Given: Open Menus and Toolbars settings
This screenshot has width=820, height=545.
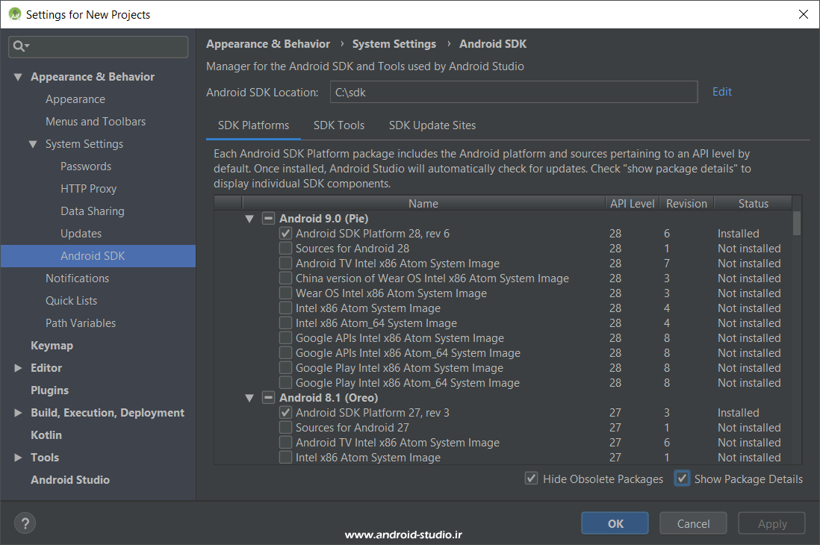Looking at the screenshot, I should 96,122.
